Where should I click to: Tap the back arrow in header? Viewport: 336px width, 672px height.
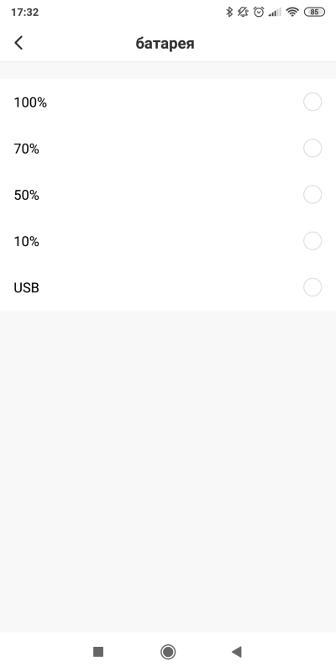[18, 43]
